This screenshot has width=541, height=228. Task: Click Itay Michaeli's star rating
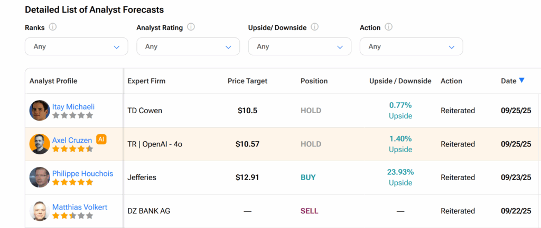72,115
